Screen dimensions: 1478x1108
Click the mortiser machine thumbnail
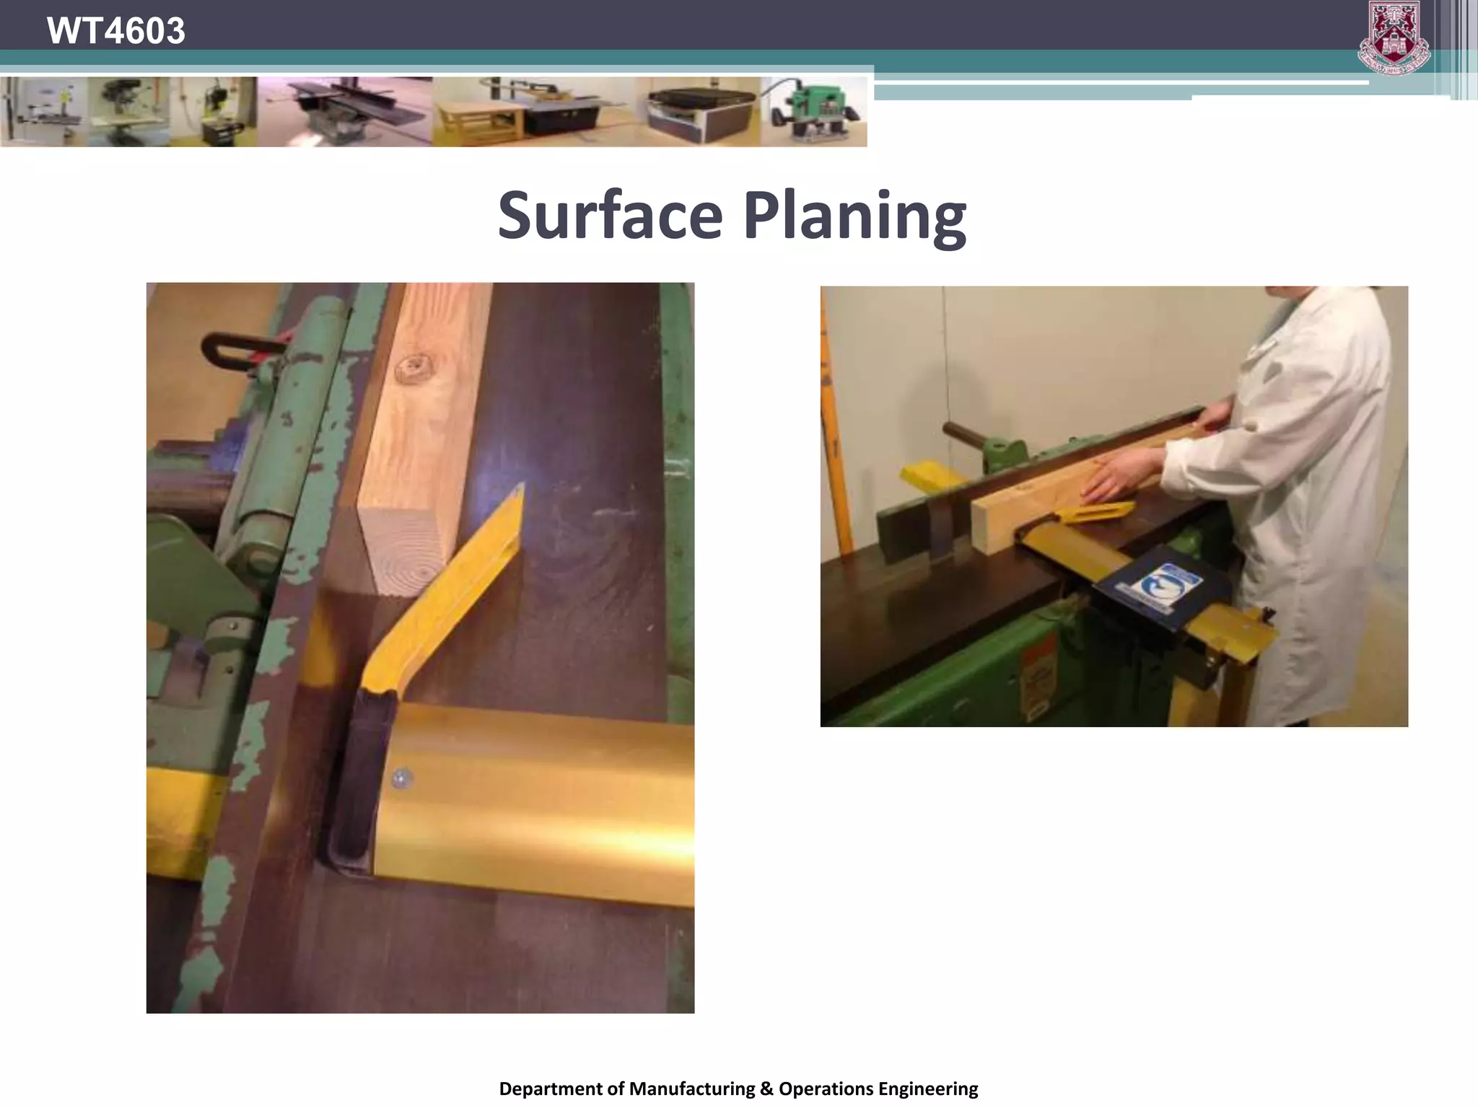coord(214,112)
